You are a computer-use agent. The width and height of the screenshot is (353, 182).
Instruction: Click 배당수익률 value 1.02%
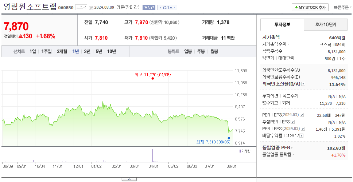(340, 136)
